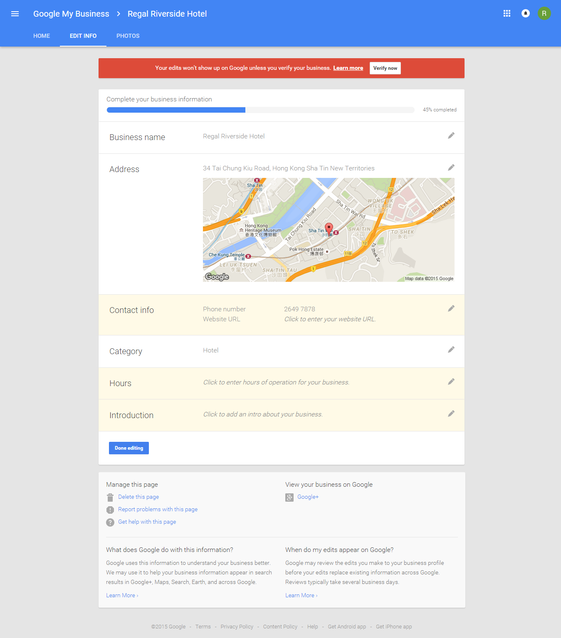561x638 pixels.
Task: Click the Delete this page link
Action: coord(138,497)
